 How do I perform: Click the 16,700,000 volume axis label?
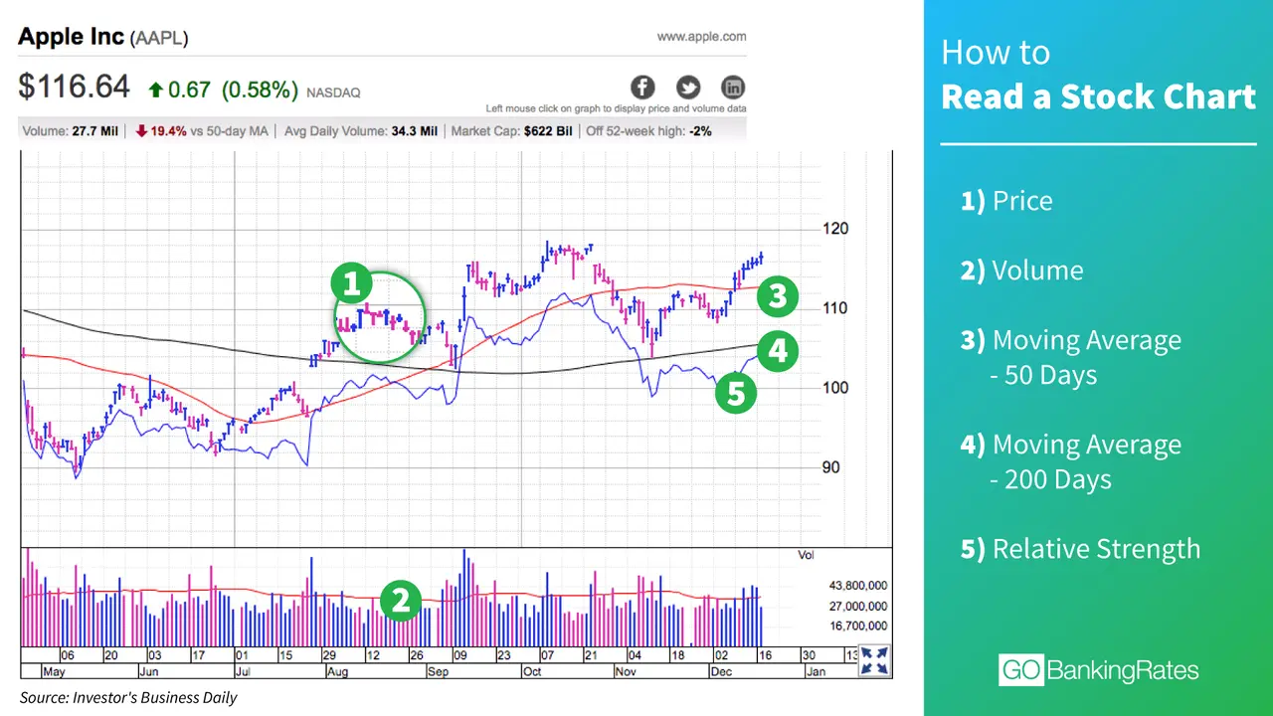tap(857, 626)
